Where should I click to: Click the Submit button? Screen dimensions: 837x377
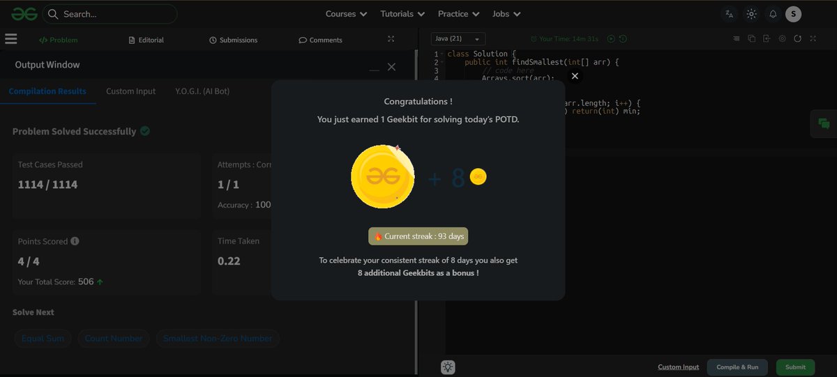[795, 367]
